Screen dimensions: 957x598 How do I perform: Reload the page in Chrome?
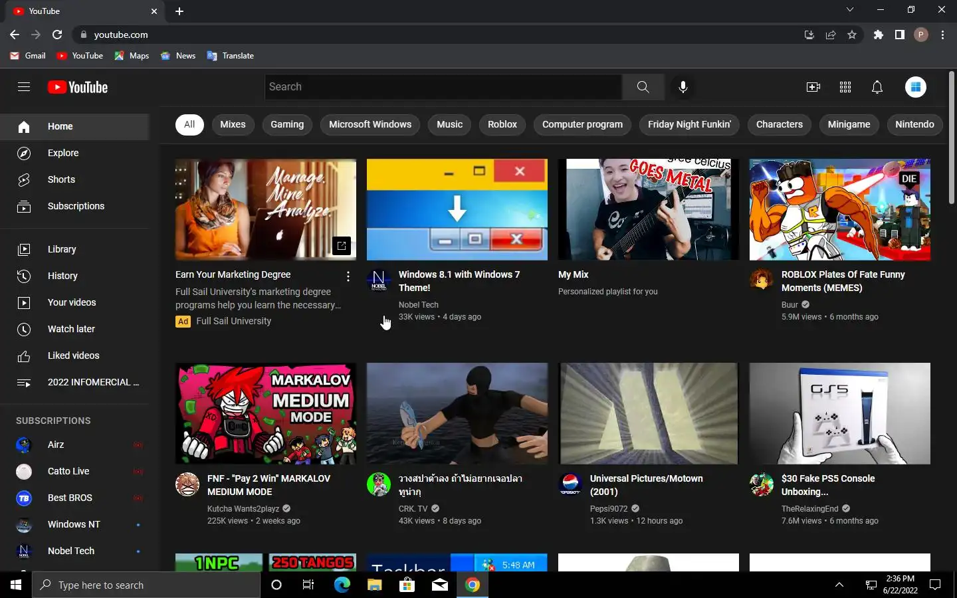coord(57,35)
